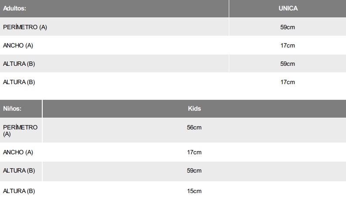Select the 59cm kids altura value

[194, 171]
